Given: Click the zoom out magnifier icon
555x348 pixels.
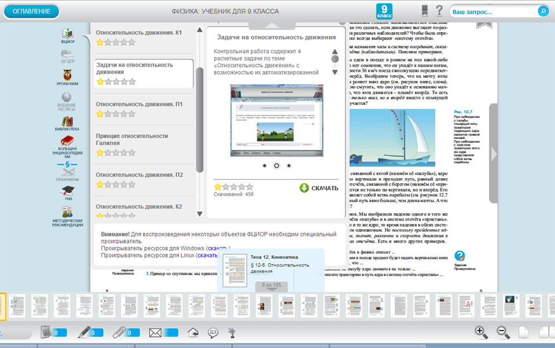Looking at the screenshot, I should pyautogui.click(x=503, y=332).
